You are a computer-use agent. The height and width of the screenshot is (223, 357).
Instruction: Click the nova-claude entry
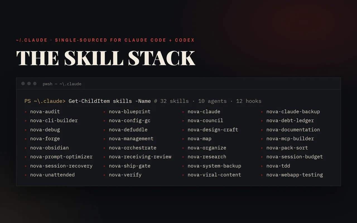(204, 111)
